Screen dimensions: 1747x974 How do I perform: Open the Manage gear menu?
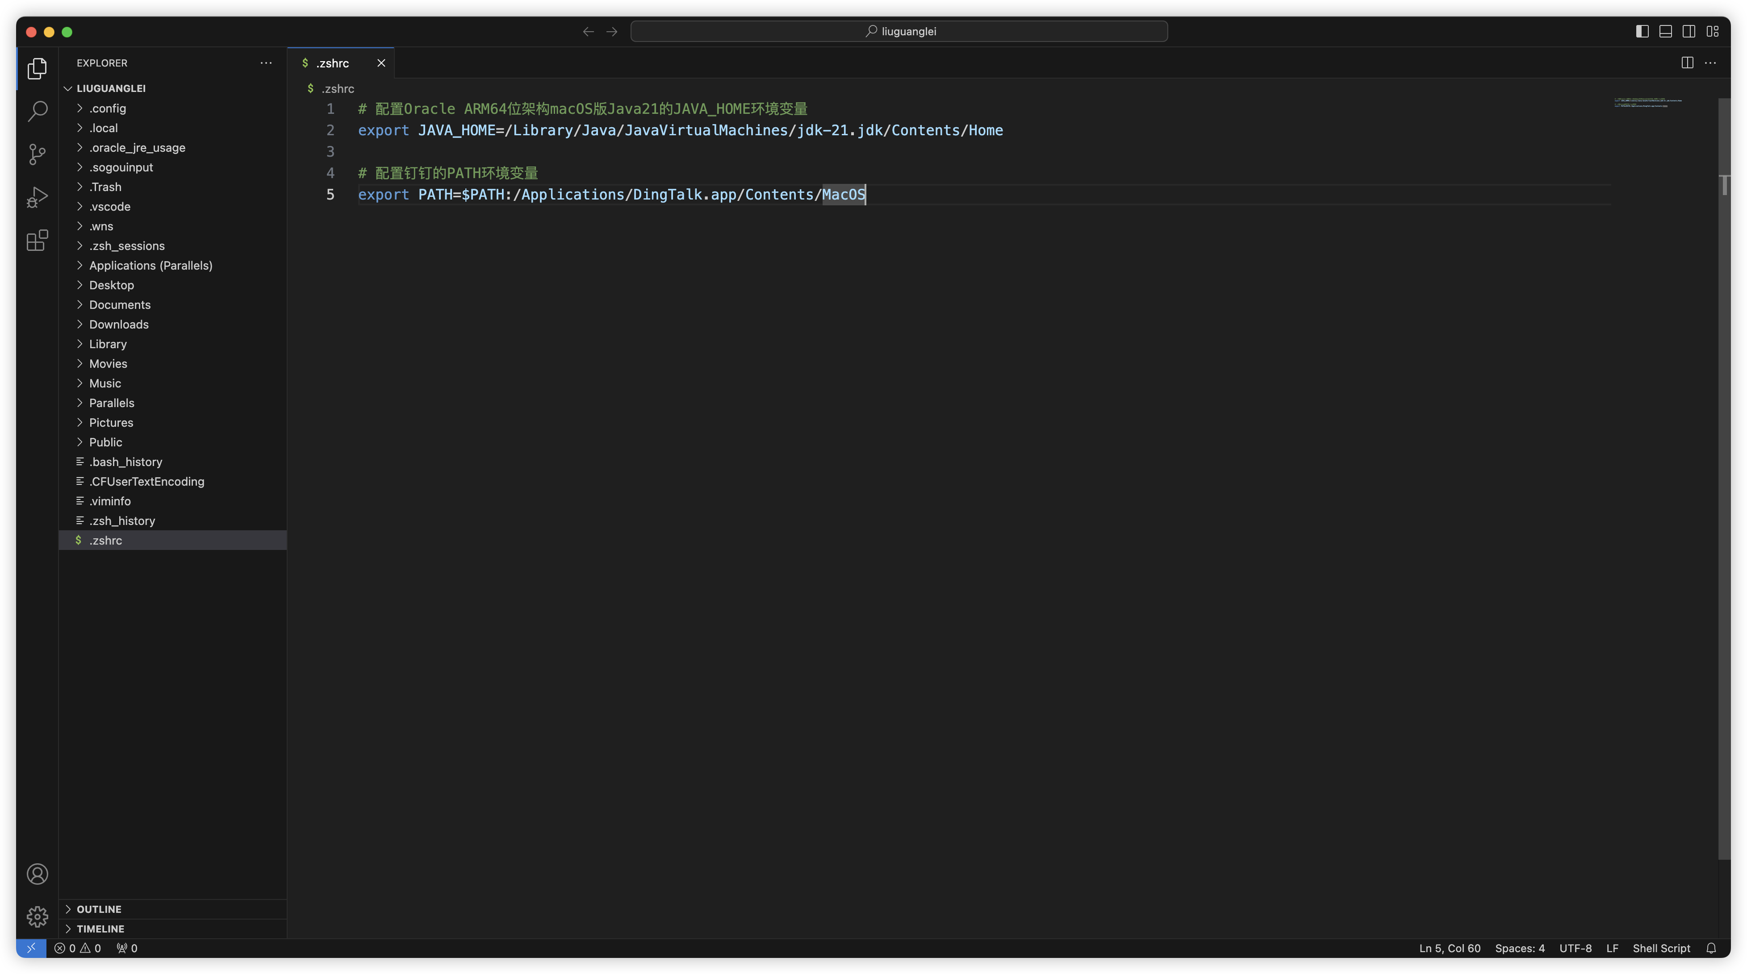[38, 916]
